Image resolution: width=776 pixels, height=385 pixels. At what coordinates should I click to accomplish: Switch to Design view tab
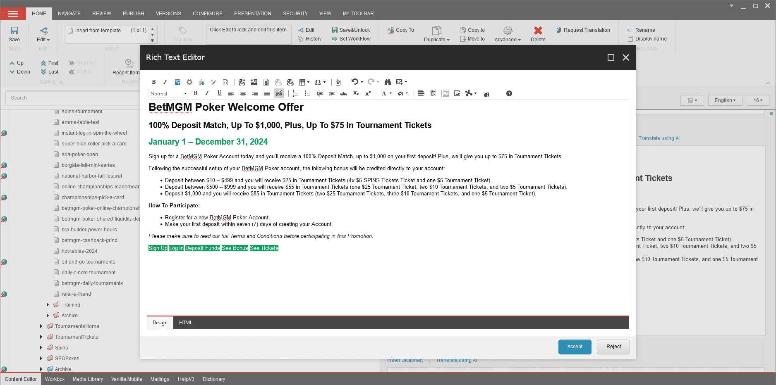click(160, 323)
